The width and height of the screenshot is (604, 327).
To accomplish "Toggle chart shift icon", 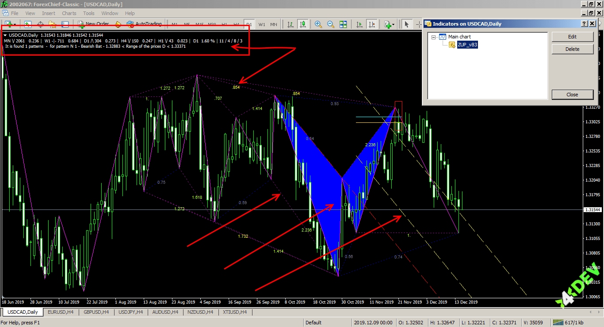I will pyautogui.click(x=372, y=24).
